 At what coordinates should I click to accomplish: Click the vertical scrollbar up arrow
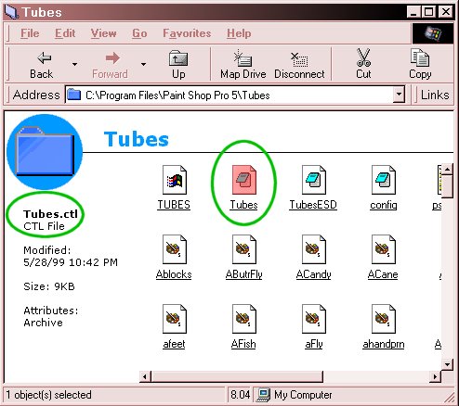[447, 170]
